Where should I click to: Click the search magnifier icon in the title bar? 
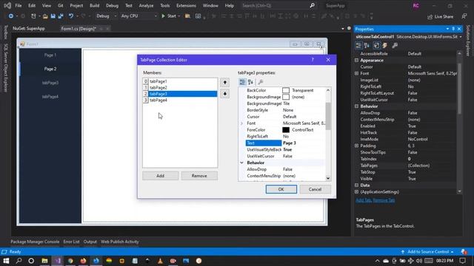(312, 5)
